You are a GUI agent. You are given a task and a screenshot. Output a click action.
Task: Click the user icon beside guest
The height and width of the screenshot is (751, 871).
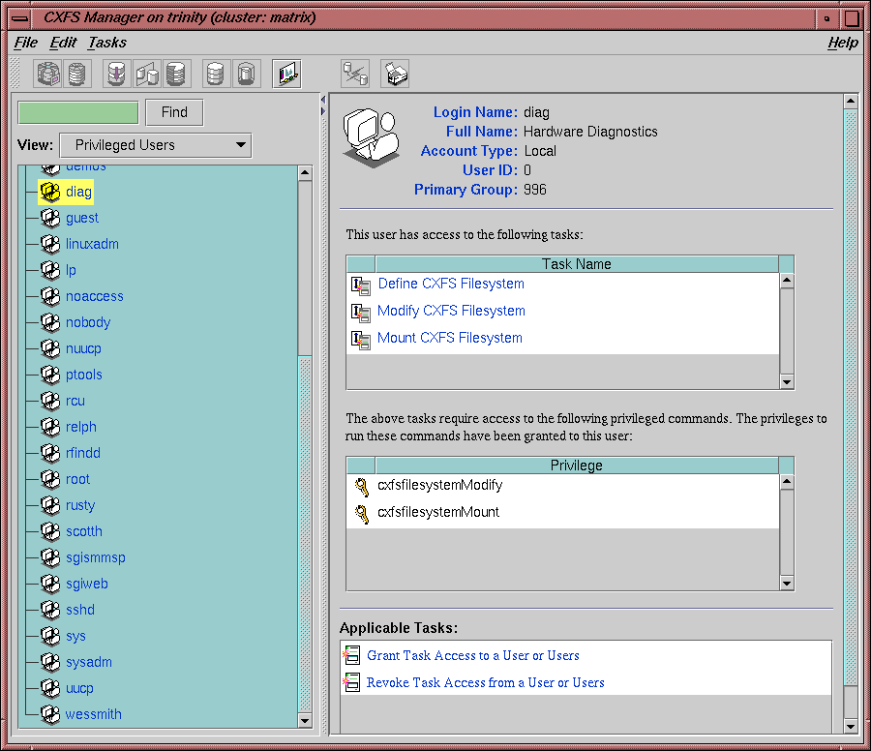[50, 218]
